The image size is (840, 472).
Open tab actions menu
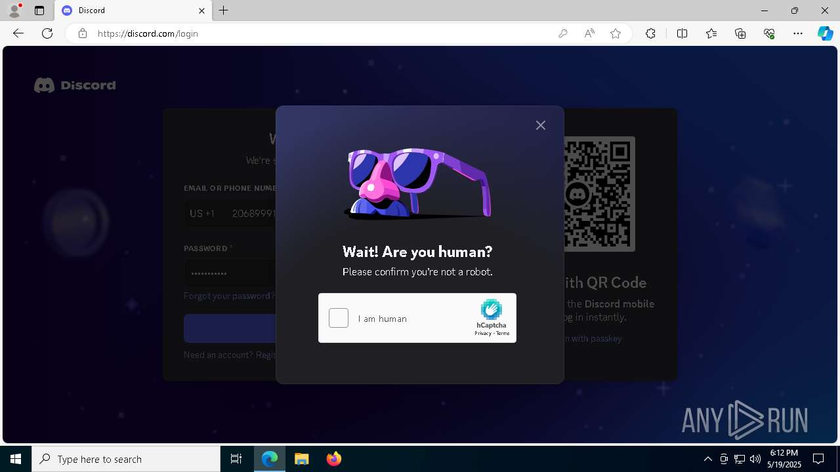39,10
